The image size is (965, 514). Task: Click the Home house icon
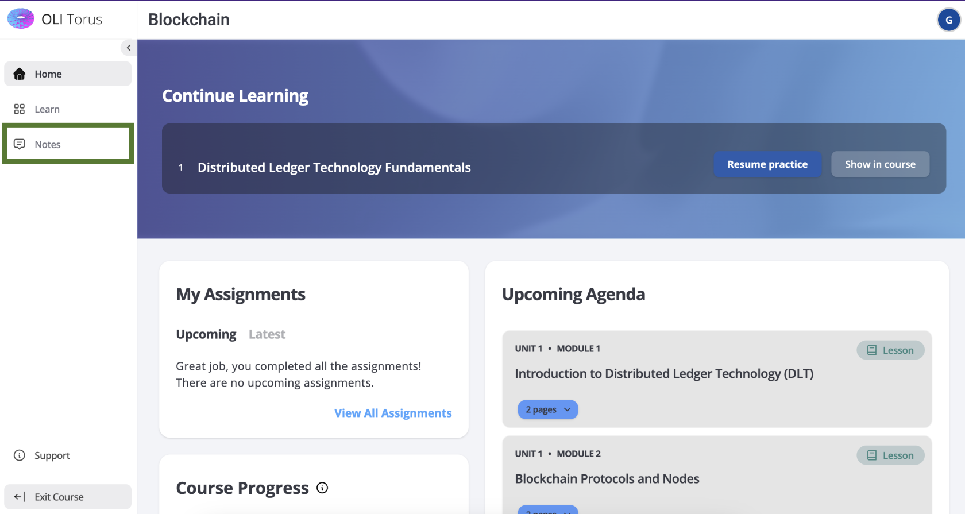coord(20,74)
